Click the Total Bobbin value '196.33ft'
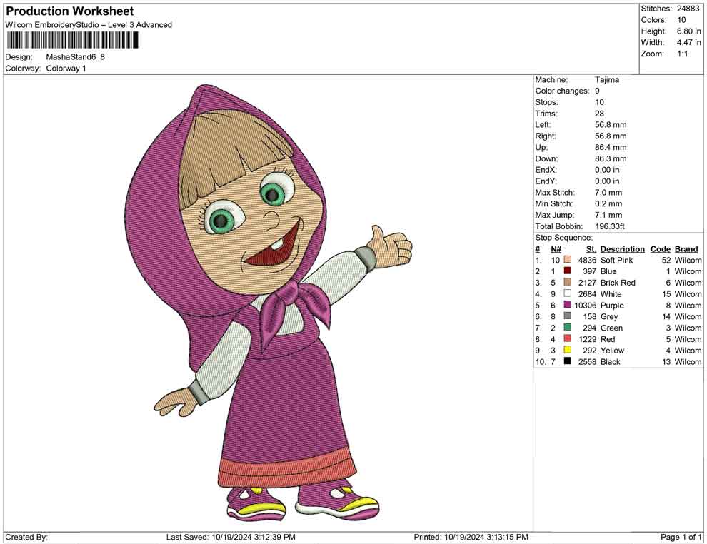 pos(610,226)
